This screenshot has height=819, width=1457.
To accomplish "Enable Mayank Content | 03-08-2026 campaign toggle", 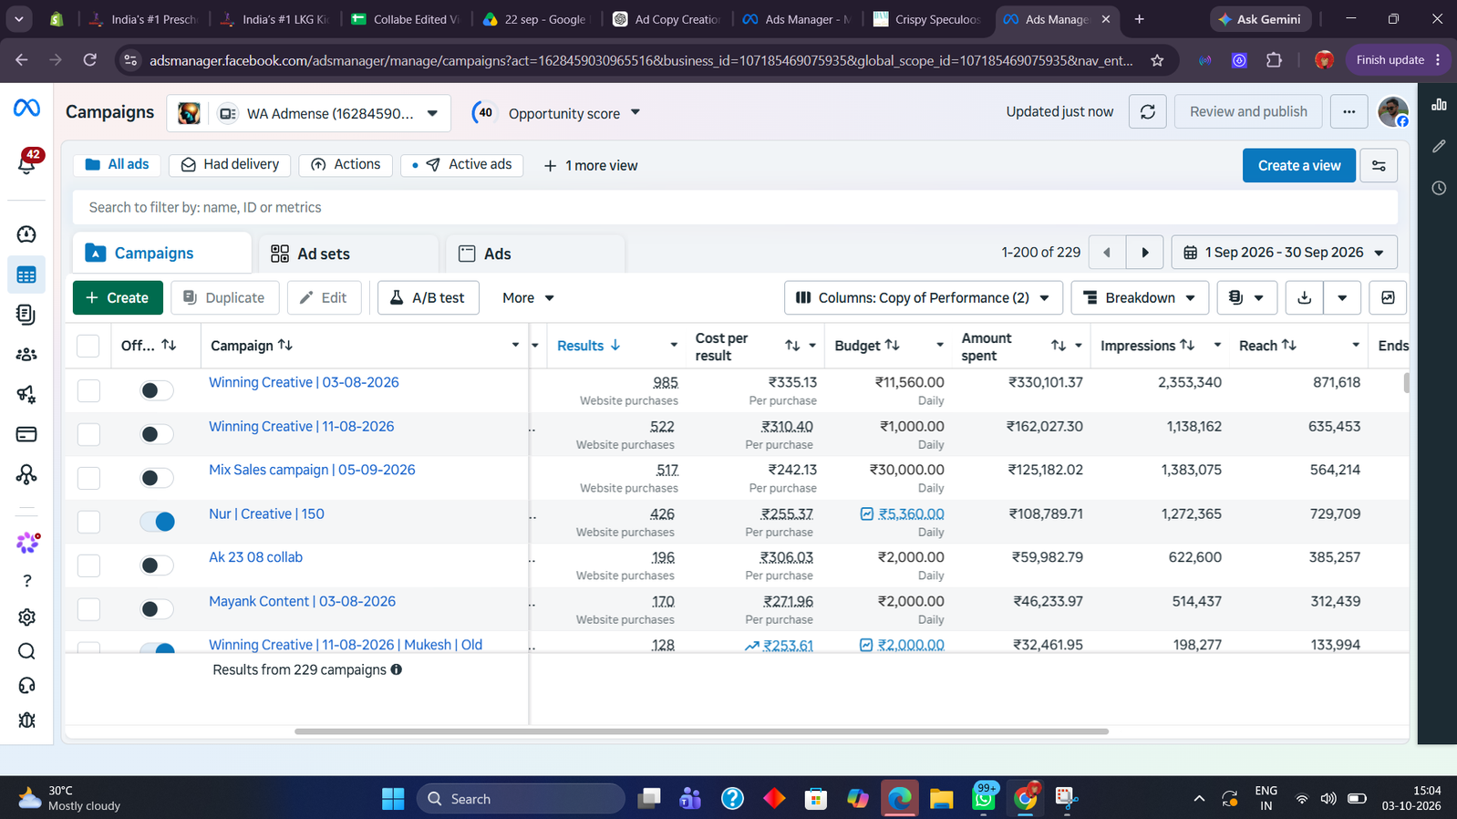I will [x=157, y=609].
